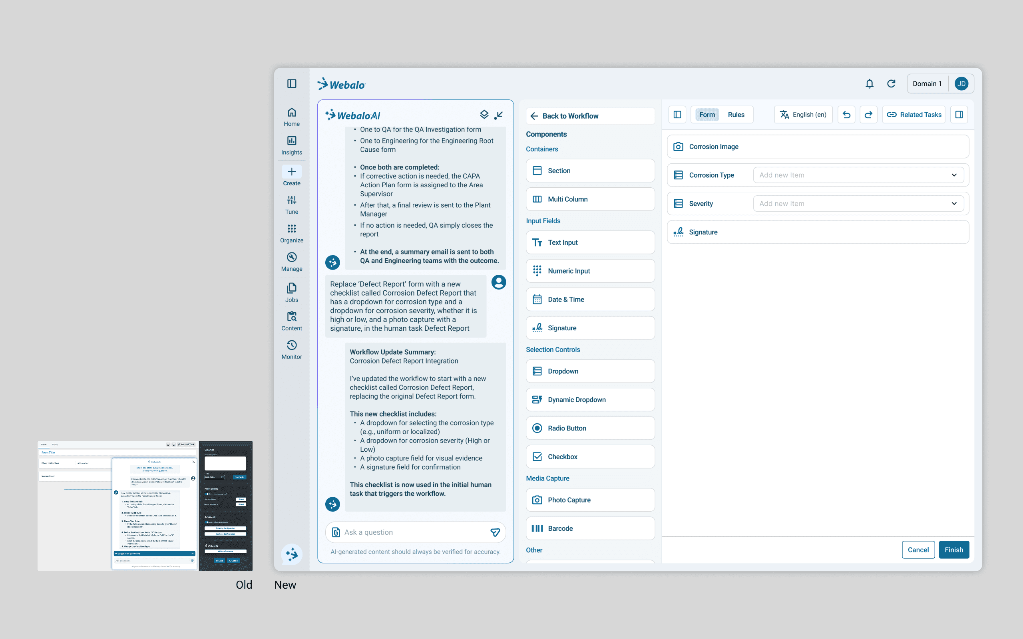The height and width of the screenshot is (639, 1023).
Task: Open the WebaloAI assistant floating button
Action: click(x=292, y=554)
